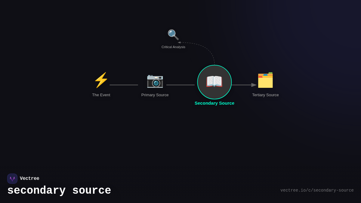
Task: Select the 'The Event' node label
Action: pos(101,95)
